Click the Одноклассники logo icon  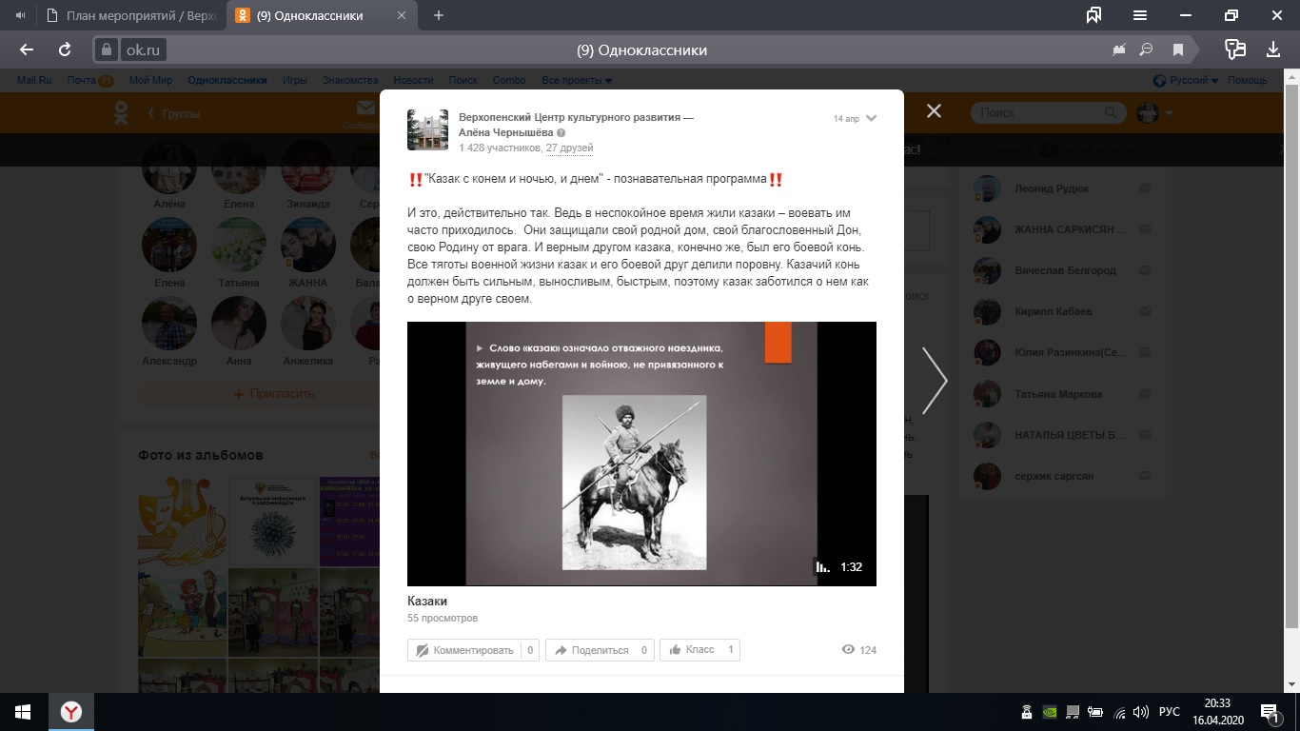coord(122,113)
